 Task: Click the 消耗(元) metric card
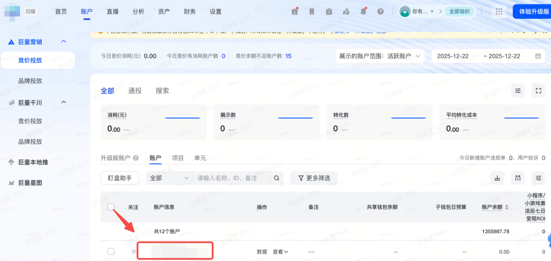tap(154, 122)
